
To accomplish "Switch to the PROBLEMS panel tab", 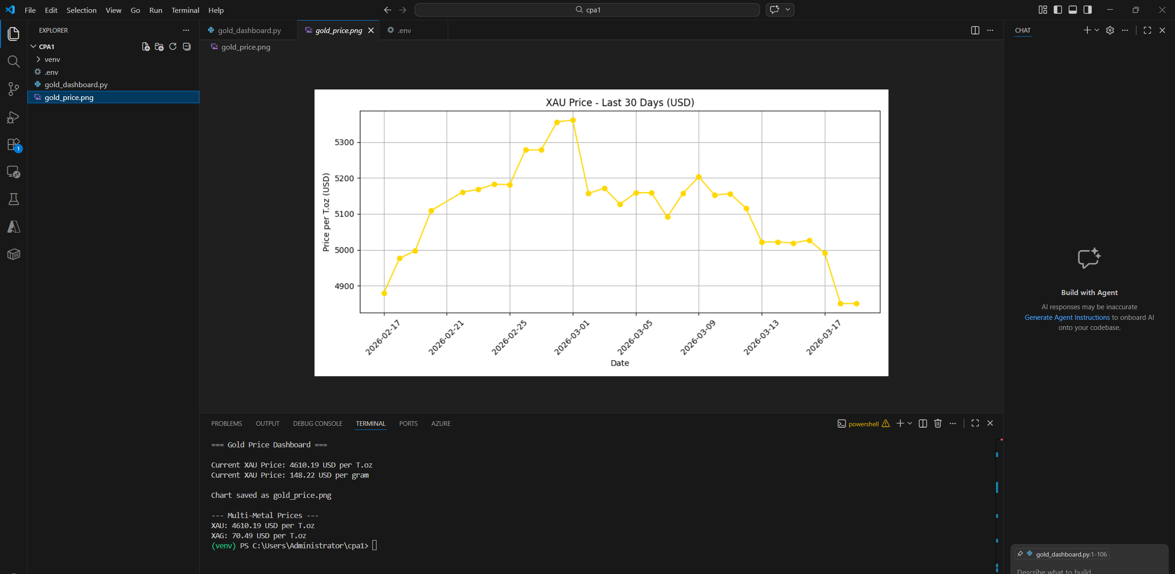I will pos(226,424).
